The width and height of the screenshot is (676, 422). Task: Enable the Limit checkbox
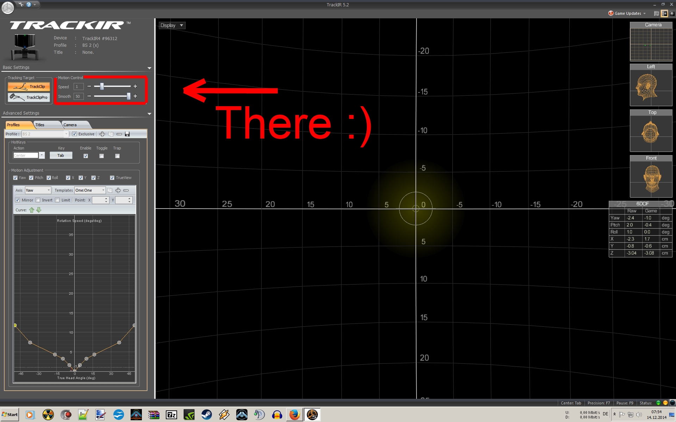[57, 200]
